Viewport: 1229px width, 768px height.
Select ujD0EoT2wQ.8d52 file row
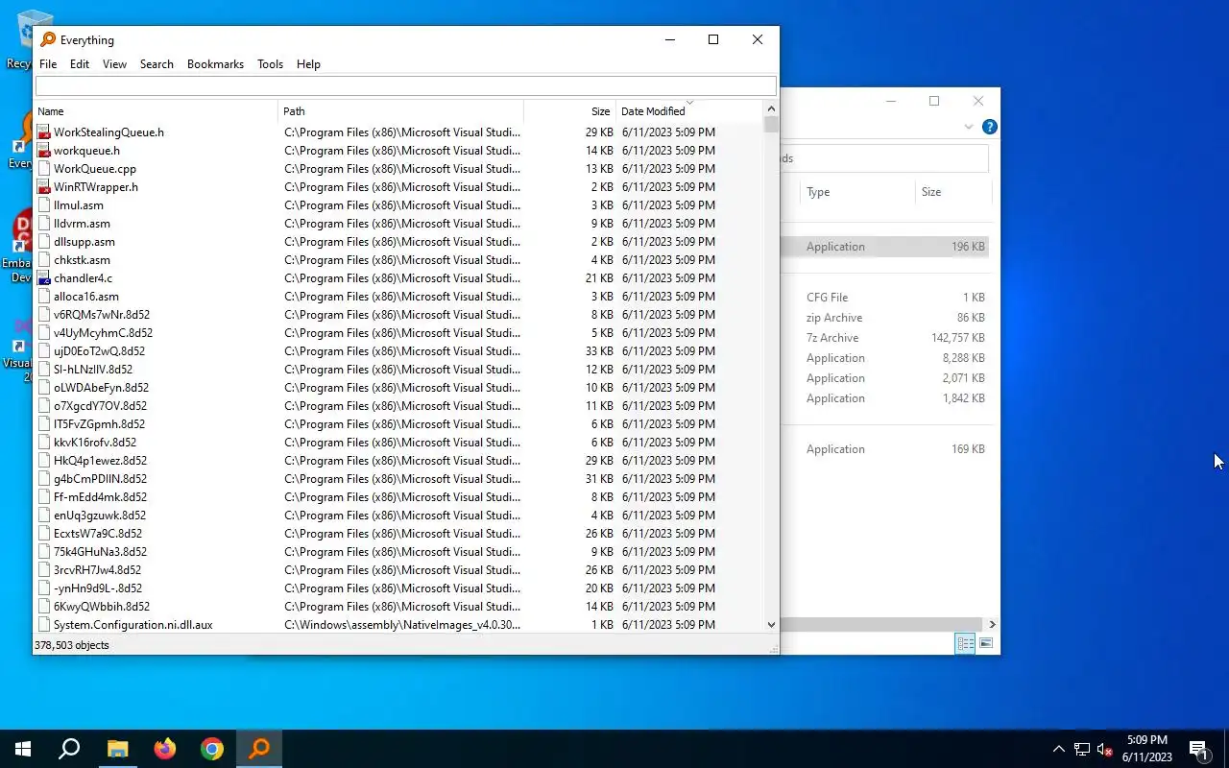point(398,351)
